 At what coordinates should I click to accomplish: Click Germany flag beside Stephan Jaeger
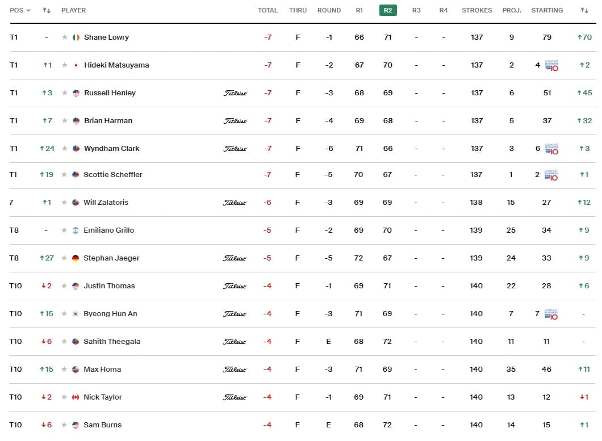click(75, 258)
